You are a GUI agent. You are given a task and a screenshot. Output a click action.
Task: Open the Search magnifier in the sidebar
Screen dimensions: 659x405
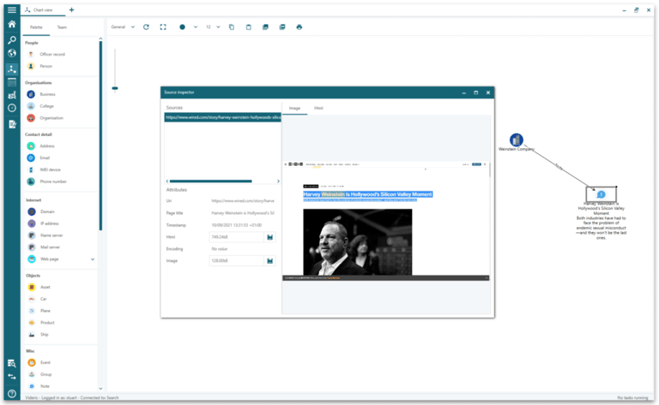[12, 40]
